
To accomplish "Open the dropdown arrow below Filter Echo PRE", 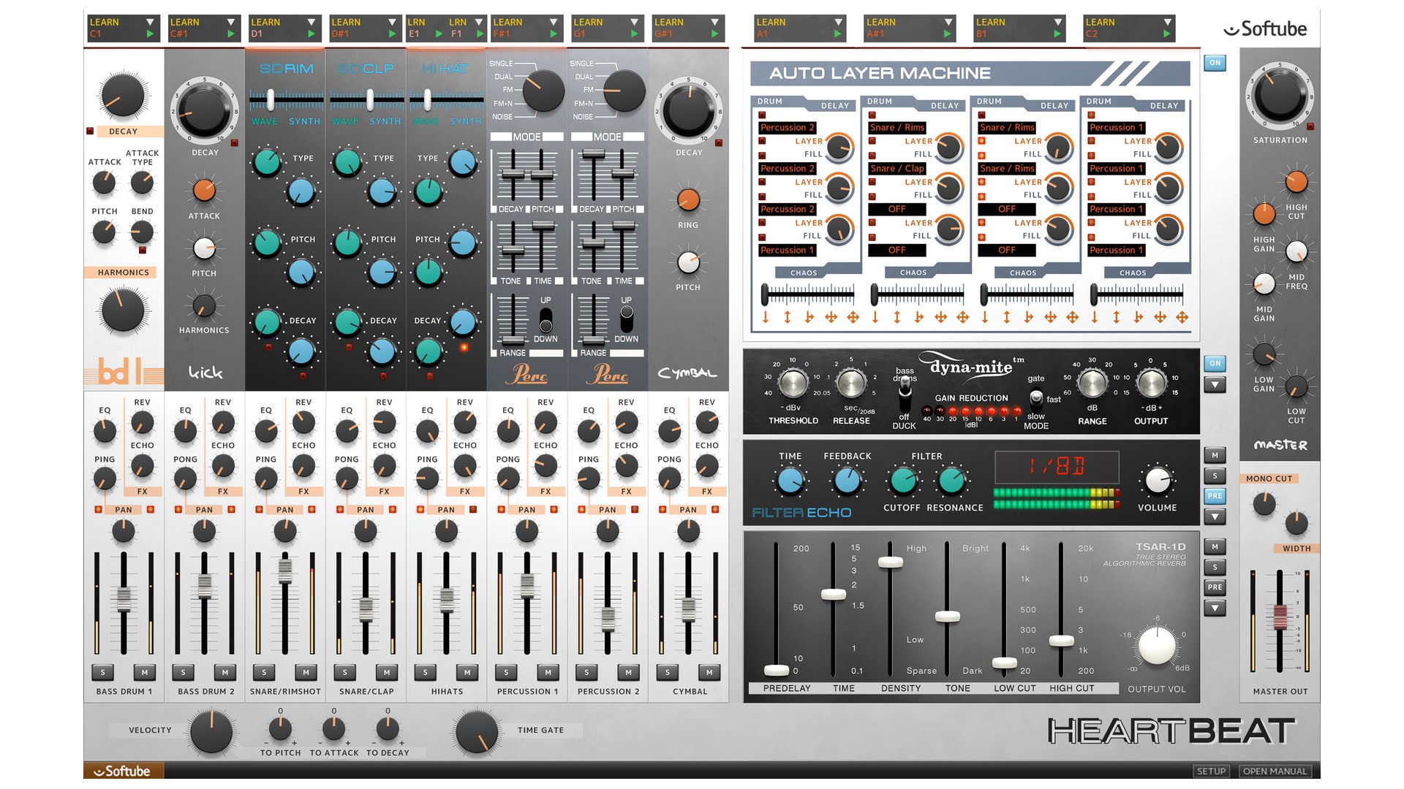I will 1215,517.
